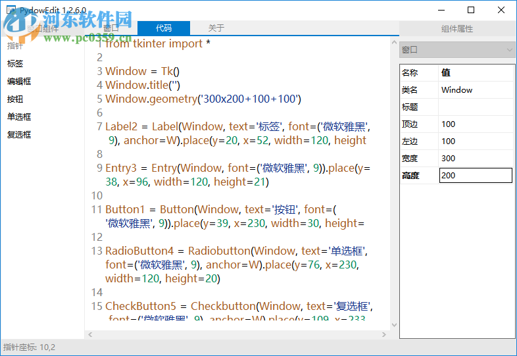The width and height of the screenshot is (517, 356).
Task: Maximize the PydowEdit window
Action: (471, 10)
